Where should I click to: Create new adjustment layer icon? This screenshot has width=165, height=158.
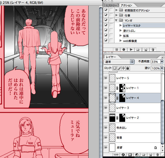click(x=136, y=154)
